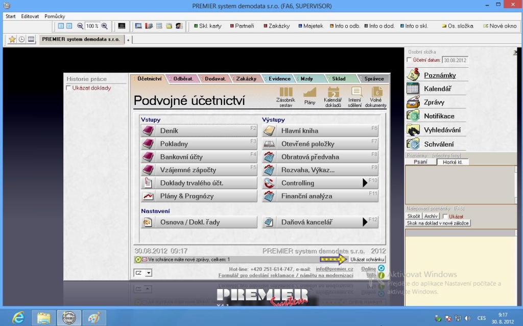Open the Deník button
This screenshot has height=326, width=523.
pos(199,131)
